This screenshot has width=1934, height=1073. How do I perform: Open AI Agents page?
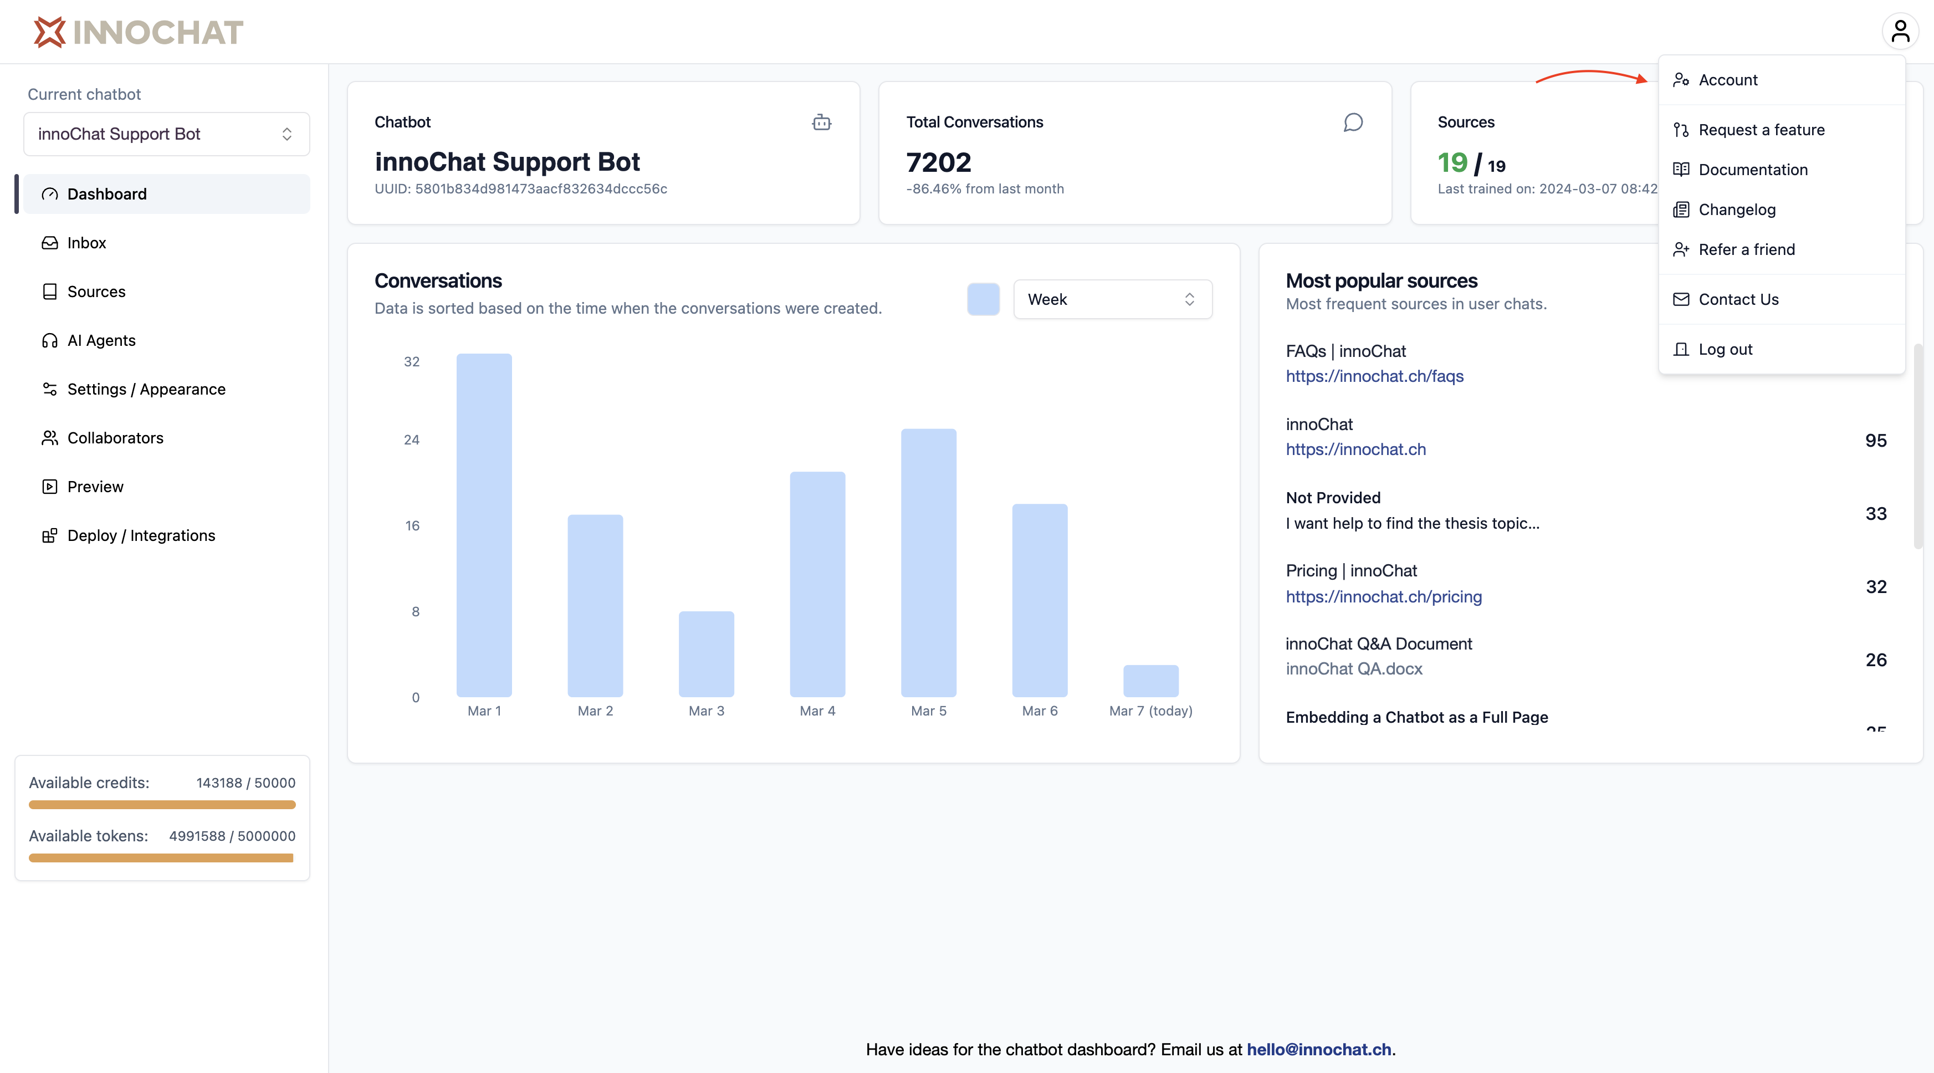(x=101, y=340)
